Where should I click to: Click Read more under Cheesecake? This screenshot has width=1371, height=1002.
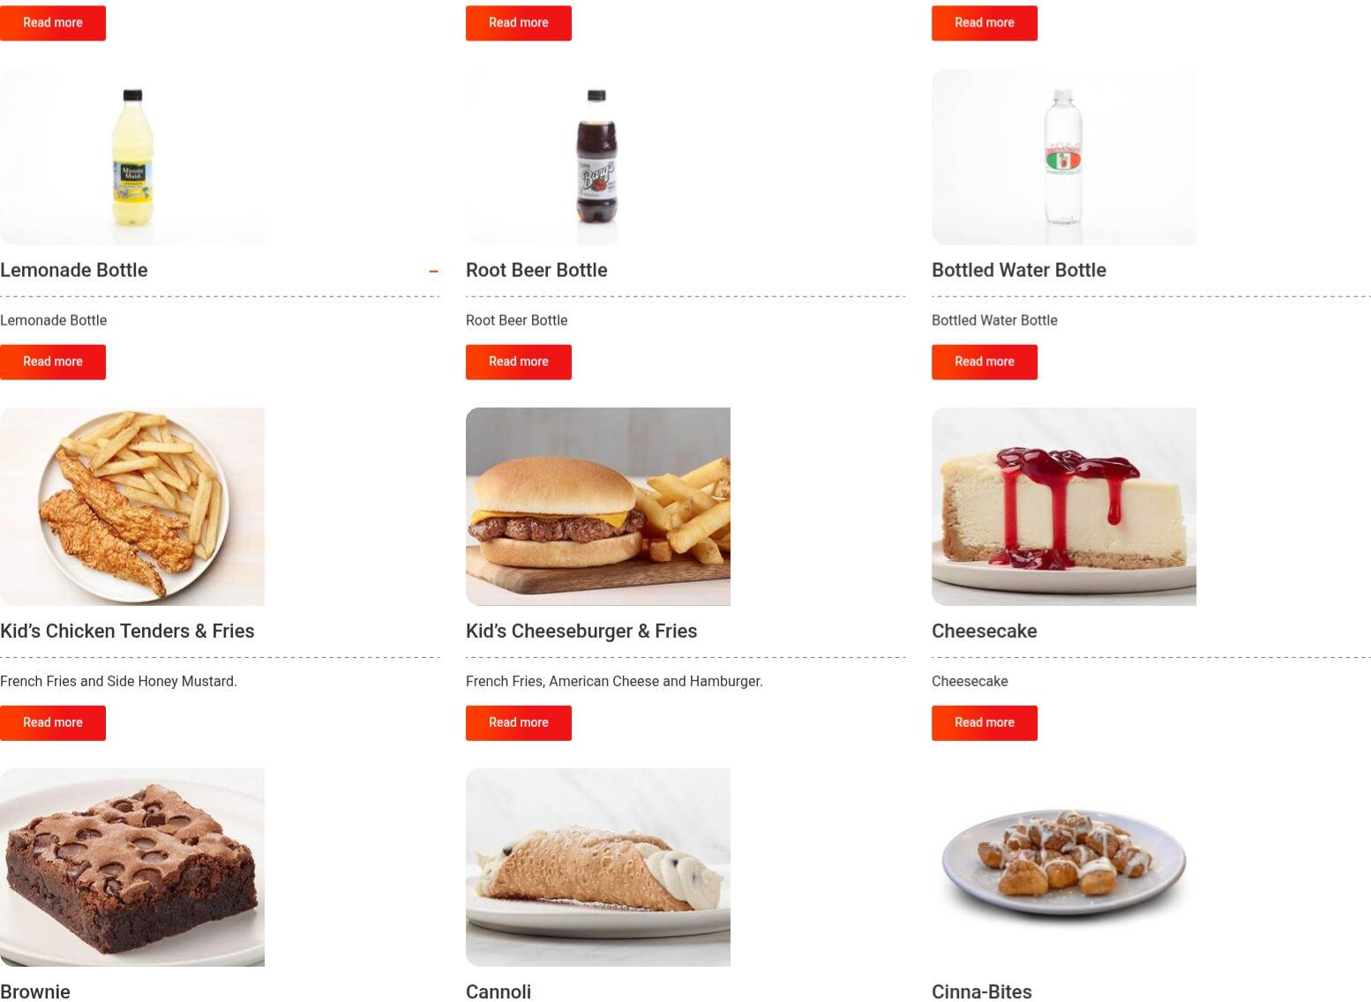click(985, 722)
